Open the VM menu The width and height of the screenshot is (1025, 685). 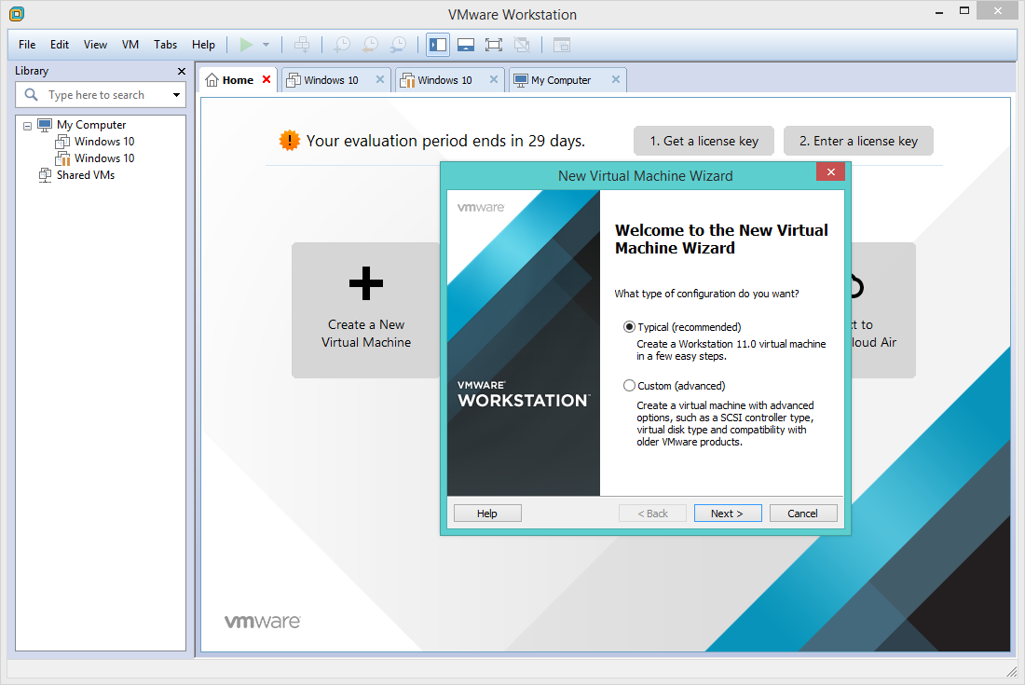pyautogui.click(x=130, y=45)
